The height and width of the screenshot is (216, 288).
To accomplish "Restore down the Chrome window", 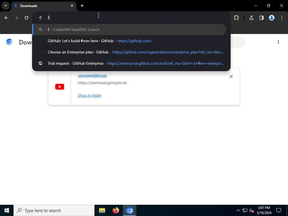I will [269, 6].
